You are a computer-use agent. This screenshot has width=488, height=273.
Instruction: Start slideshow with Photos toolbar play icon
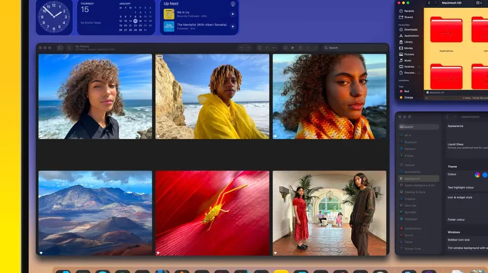(293, 47)
